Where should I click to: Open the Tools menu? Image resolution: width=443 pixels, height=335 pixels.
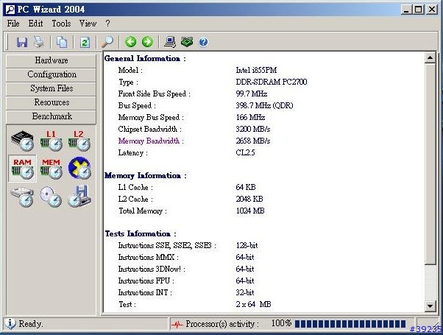61,24
